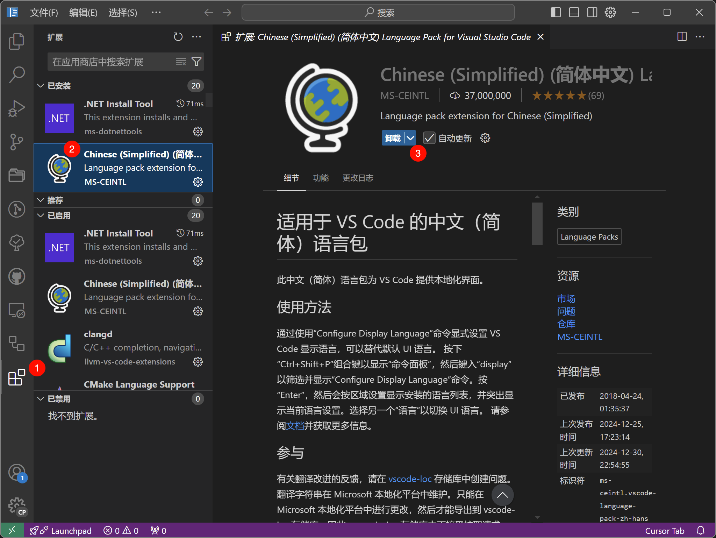This screenshot has width=716, height=538.
Task: Toggle secondary side bar visibility
Action: pos(592,13)
